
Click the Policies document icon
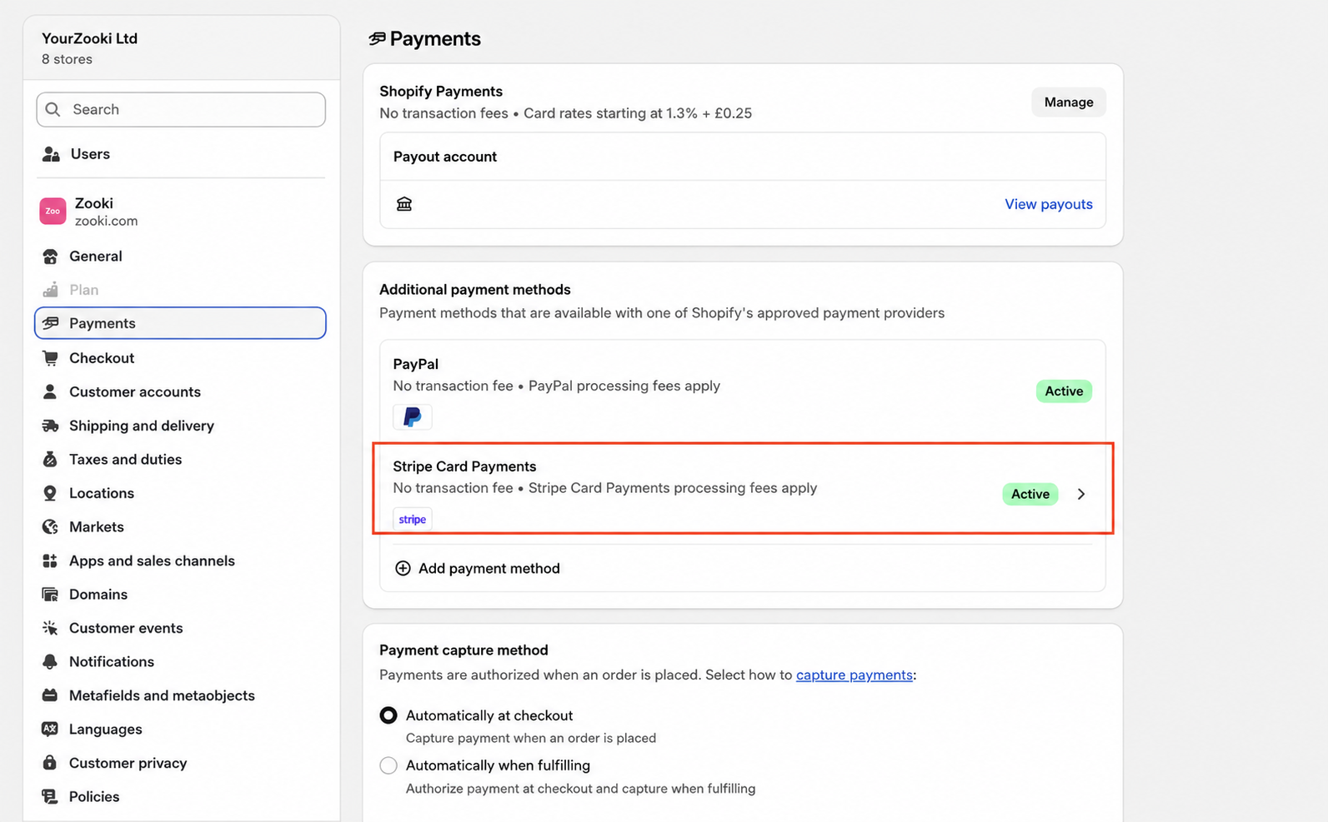tap(50, 797)
